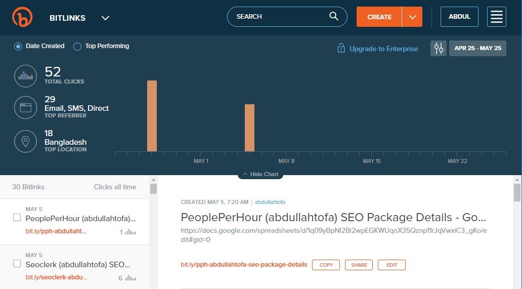Screen dimensions: 522x289
Task: Click the detail pane scrollbar thumb
Action: (517, 193)
